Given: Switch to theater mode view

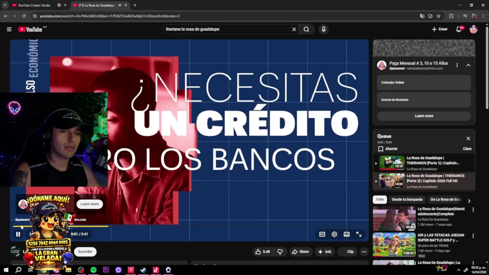Looking at the screenshot, I should click(x=347, y=234).
